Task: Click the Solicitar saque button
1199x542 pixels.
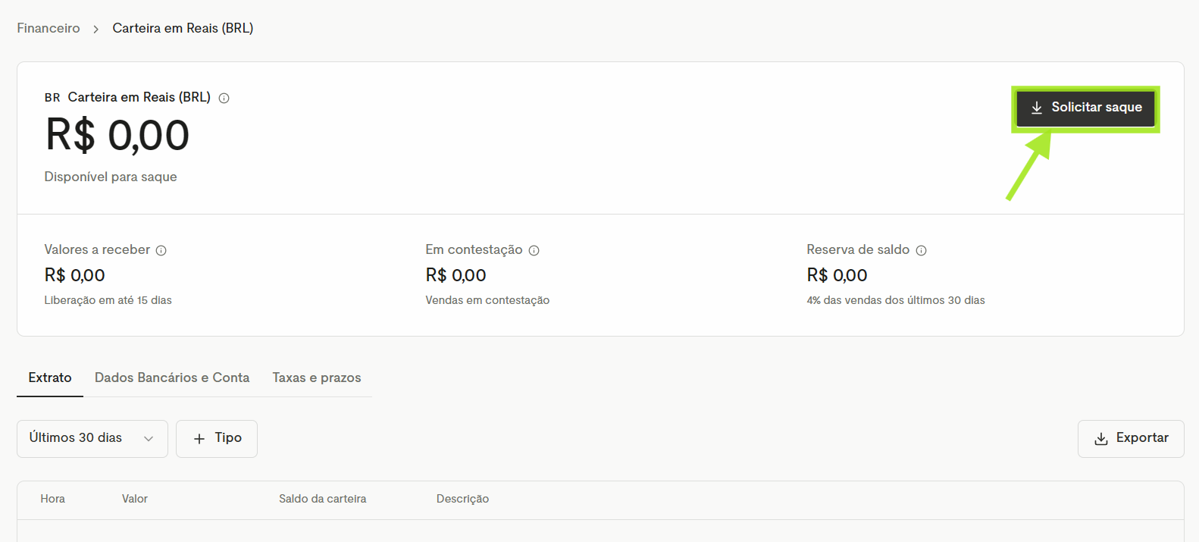Action: pyautogui.click(x=1085, y=108)
